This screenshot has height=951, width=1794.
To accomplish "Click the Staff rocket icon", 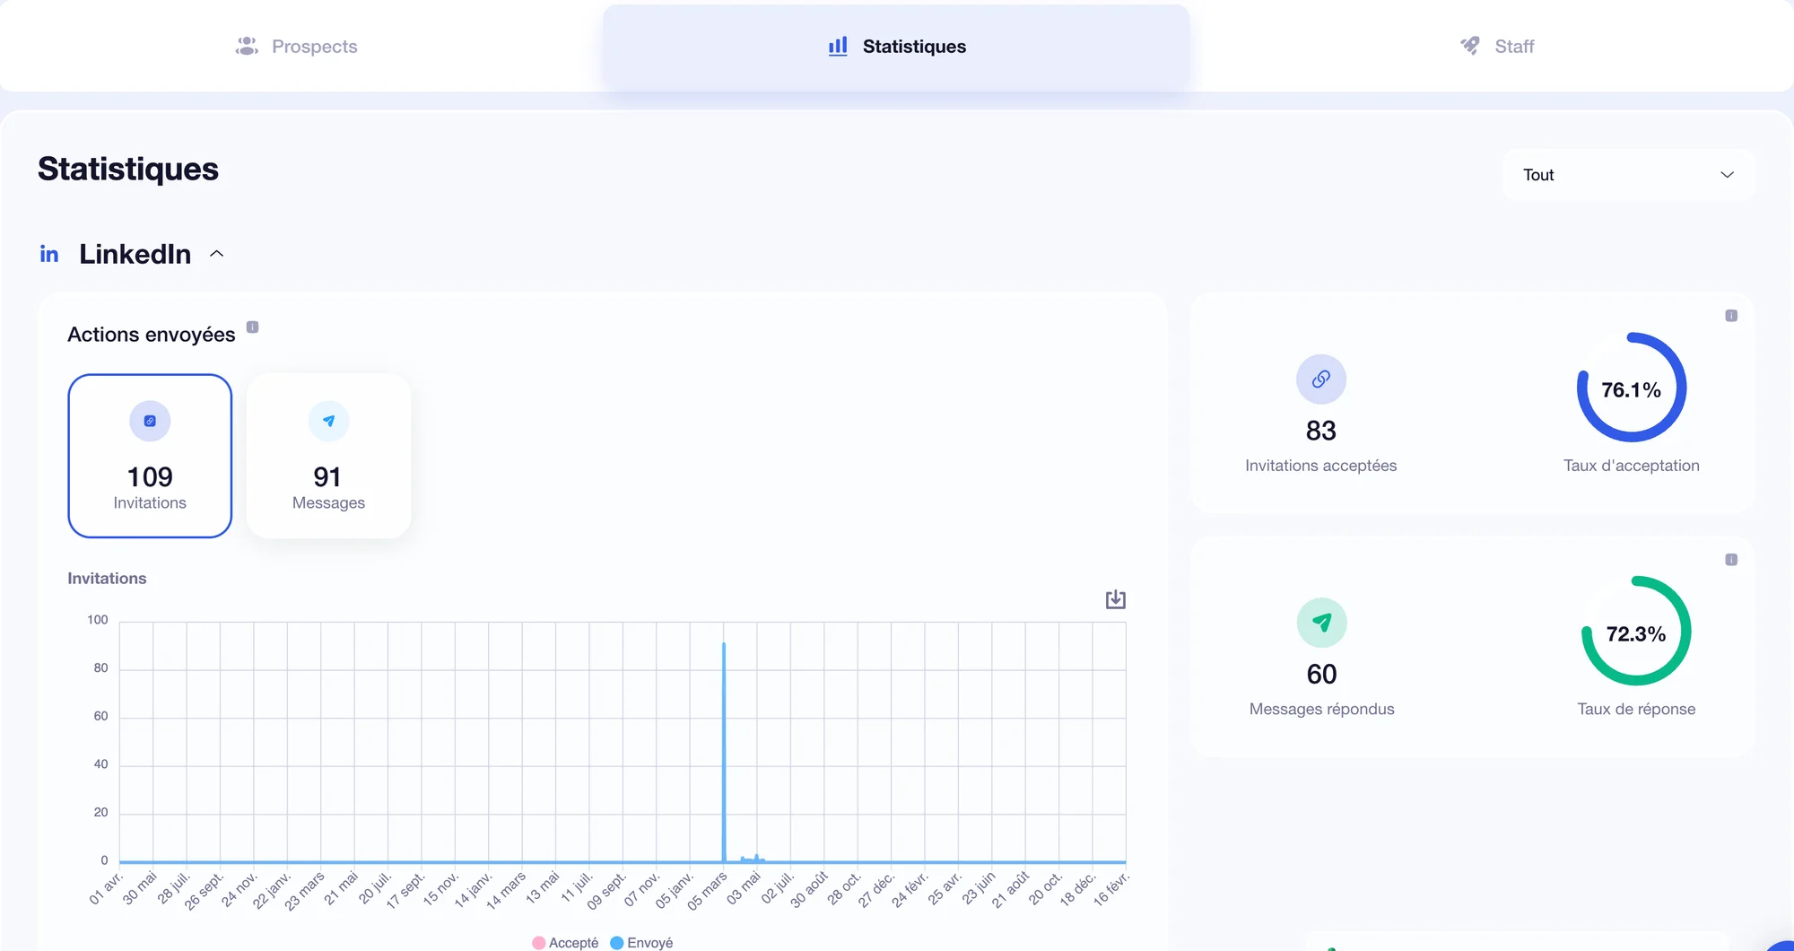I will coord(1470,46).
